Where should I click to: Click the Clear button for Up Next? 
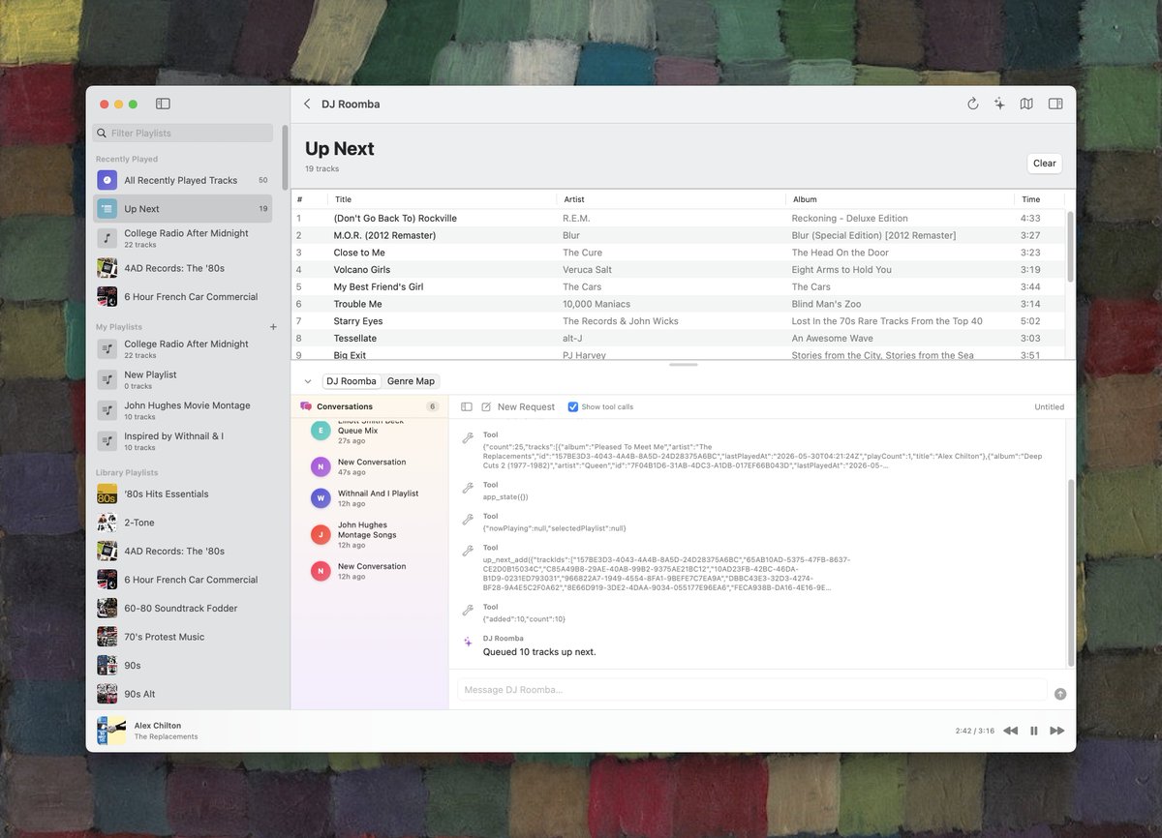click(1044, 164)
